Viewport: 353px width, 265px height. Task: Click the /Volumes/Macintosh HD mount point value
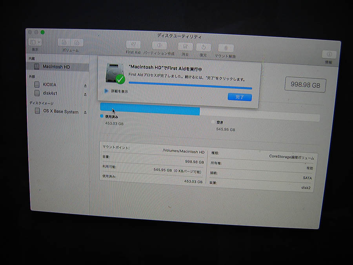click(x=184, y=151)
